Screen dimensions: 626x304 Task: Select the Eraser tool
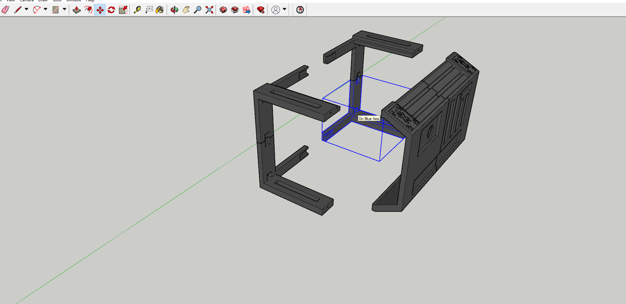pyautogui.click(x=5, y=10)
